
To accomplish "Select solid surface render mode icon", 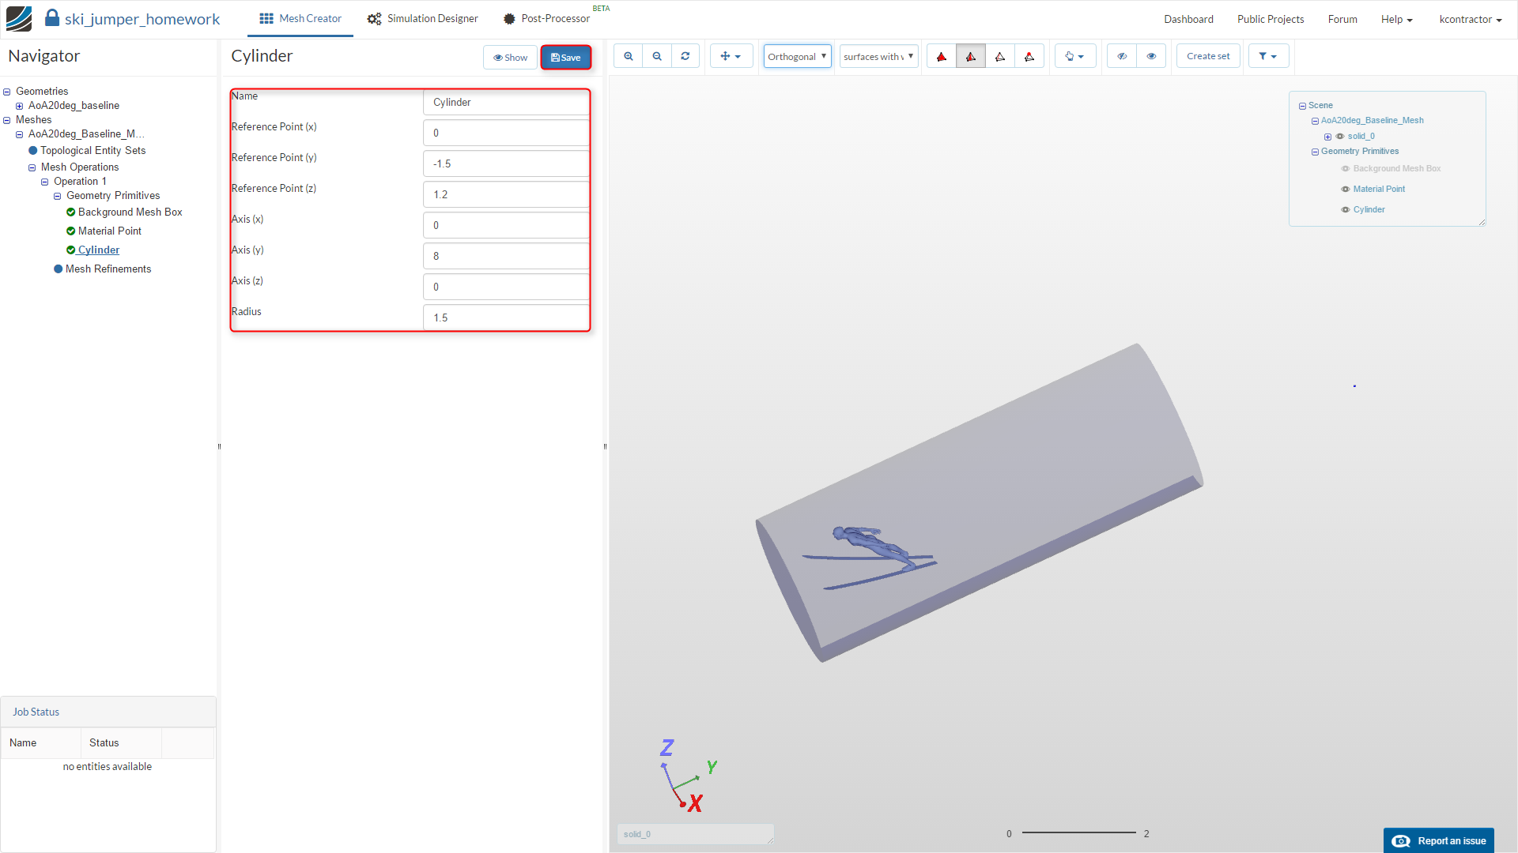I will [942, 56].
